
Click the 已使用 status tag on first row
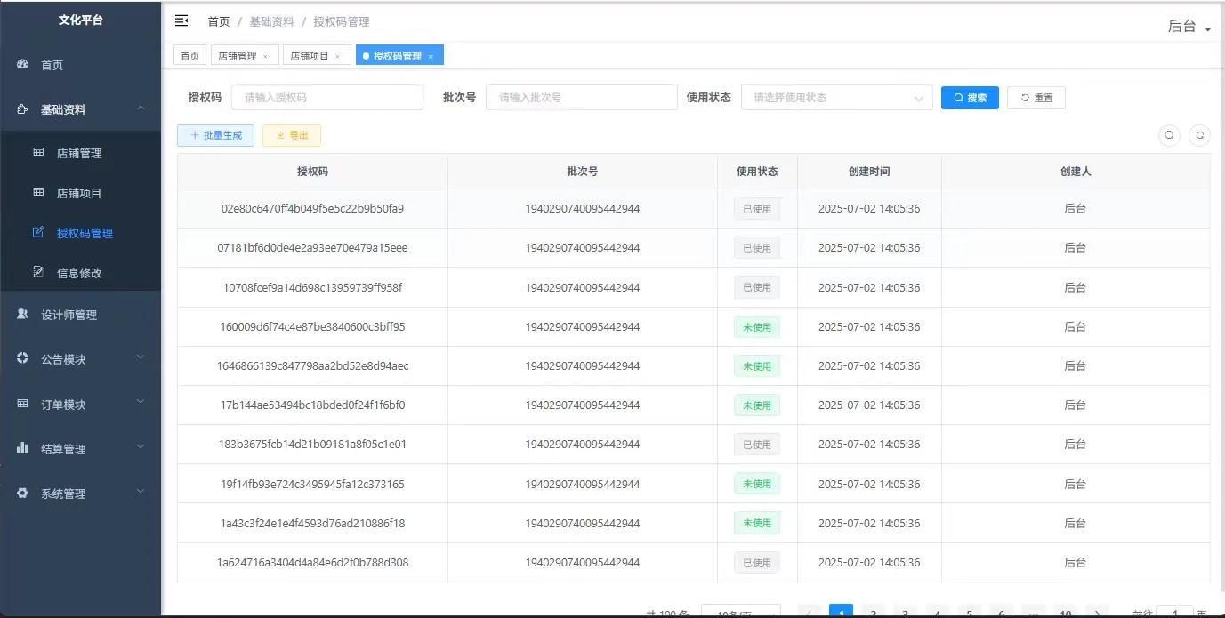[757, 208]
